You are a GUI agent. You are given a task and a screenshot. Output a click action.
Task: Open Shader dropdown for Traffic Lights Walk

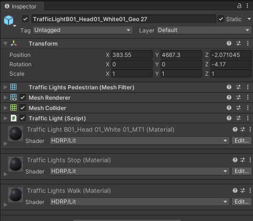click(x=139, y=202)
